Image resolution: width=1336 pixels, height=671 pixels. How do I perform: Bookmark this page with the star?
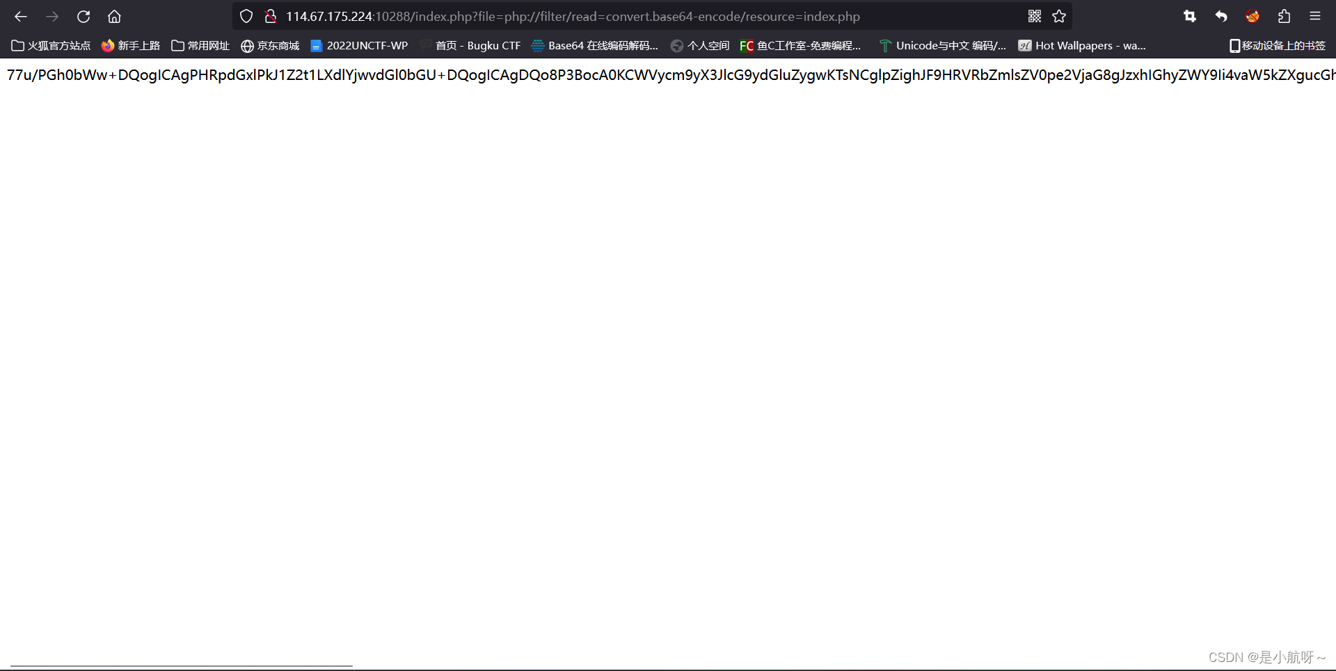tap(1059, 16)
